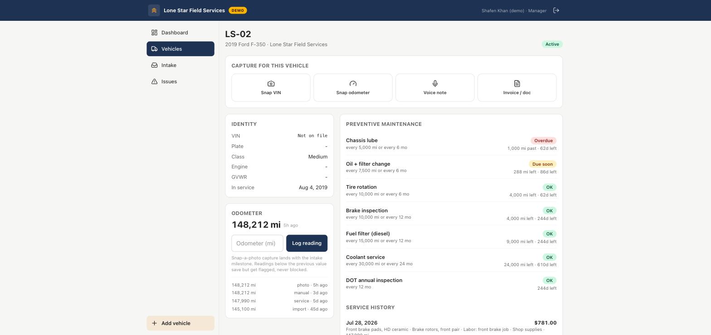The height and width of the screenshot is (335, 711).
Task: Click the $781.00 service cost
Action: 545,323
